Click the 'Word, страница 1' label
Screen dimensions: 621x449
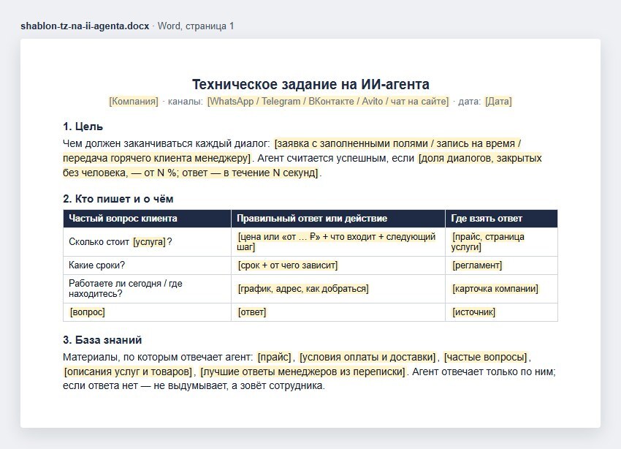196,26
